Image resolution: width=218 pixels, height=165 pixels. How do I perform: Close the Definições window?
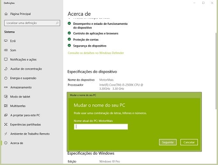[212, 3]
